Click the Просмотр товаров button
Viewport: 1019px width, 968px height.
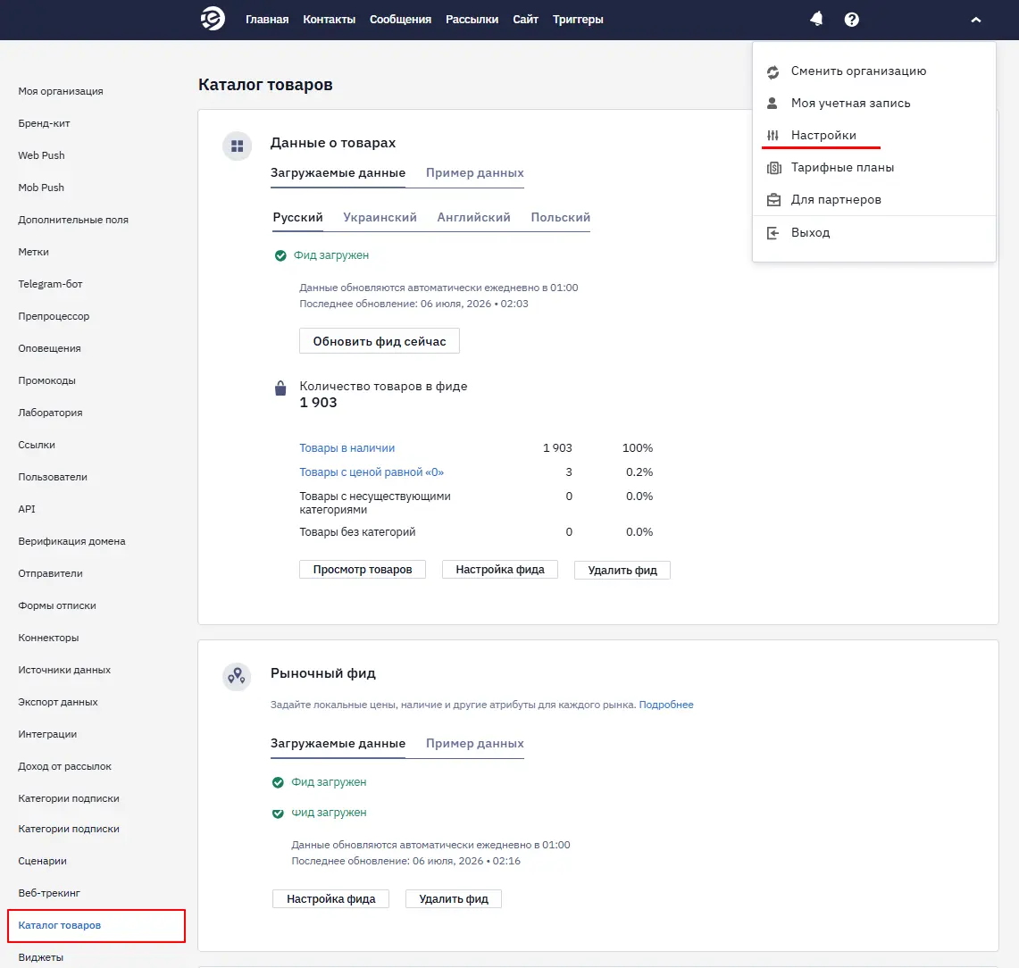363,570
